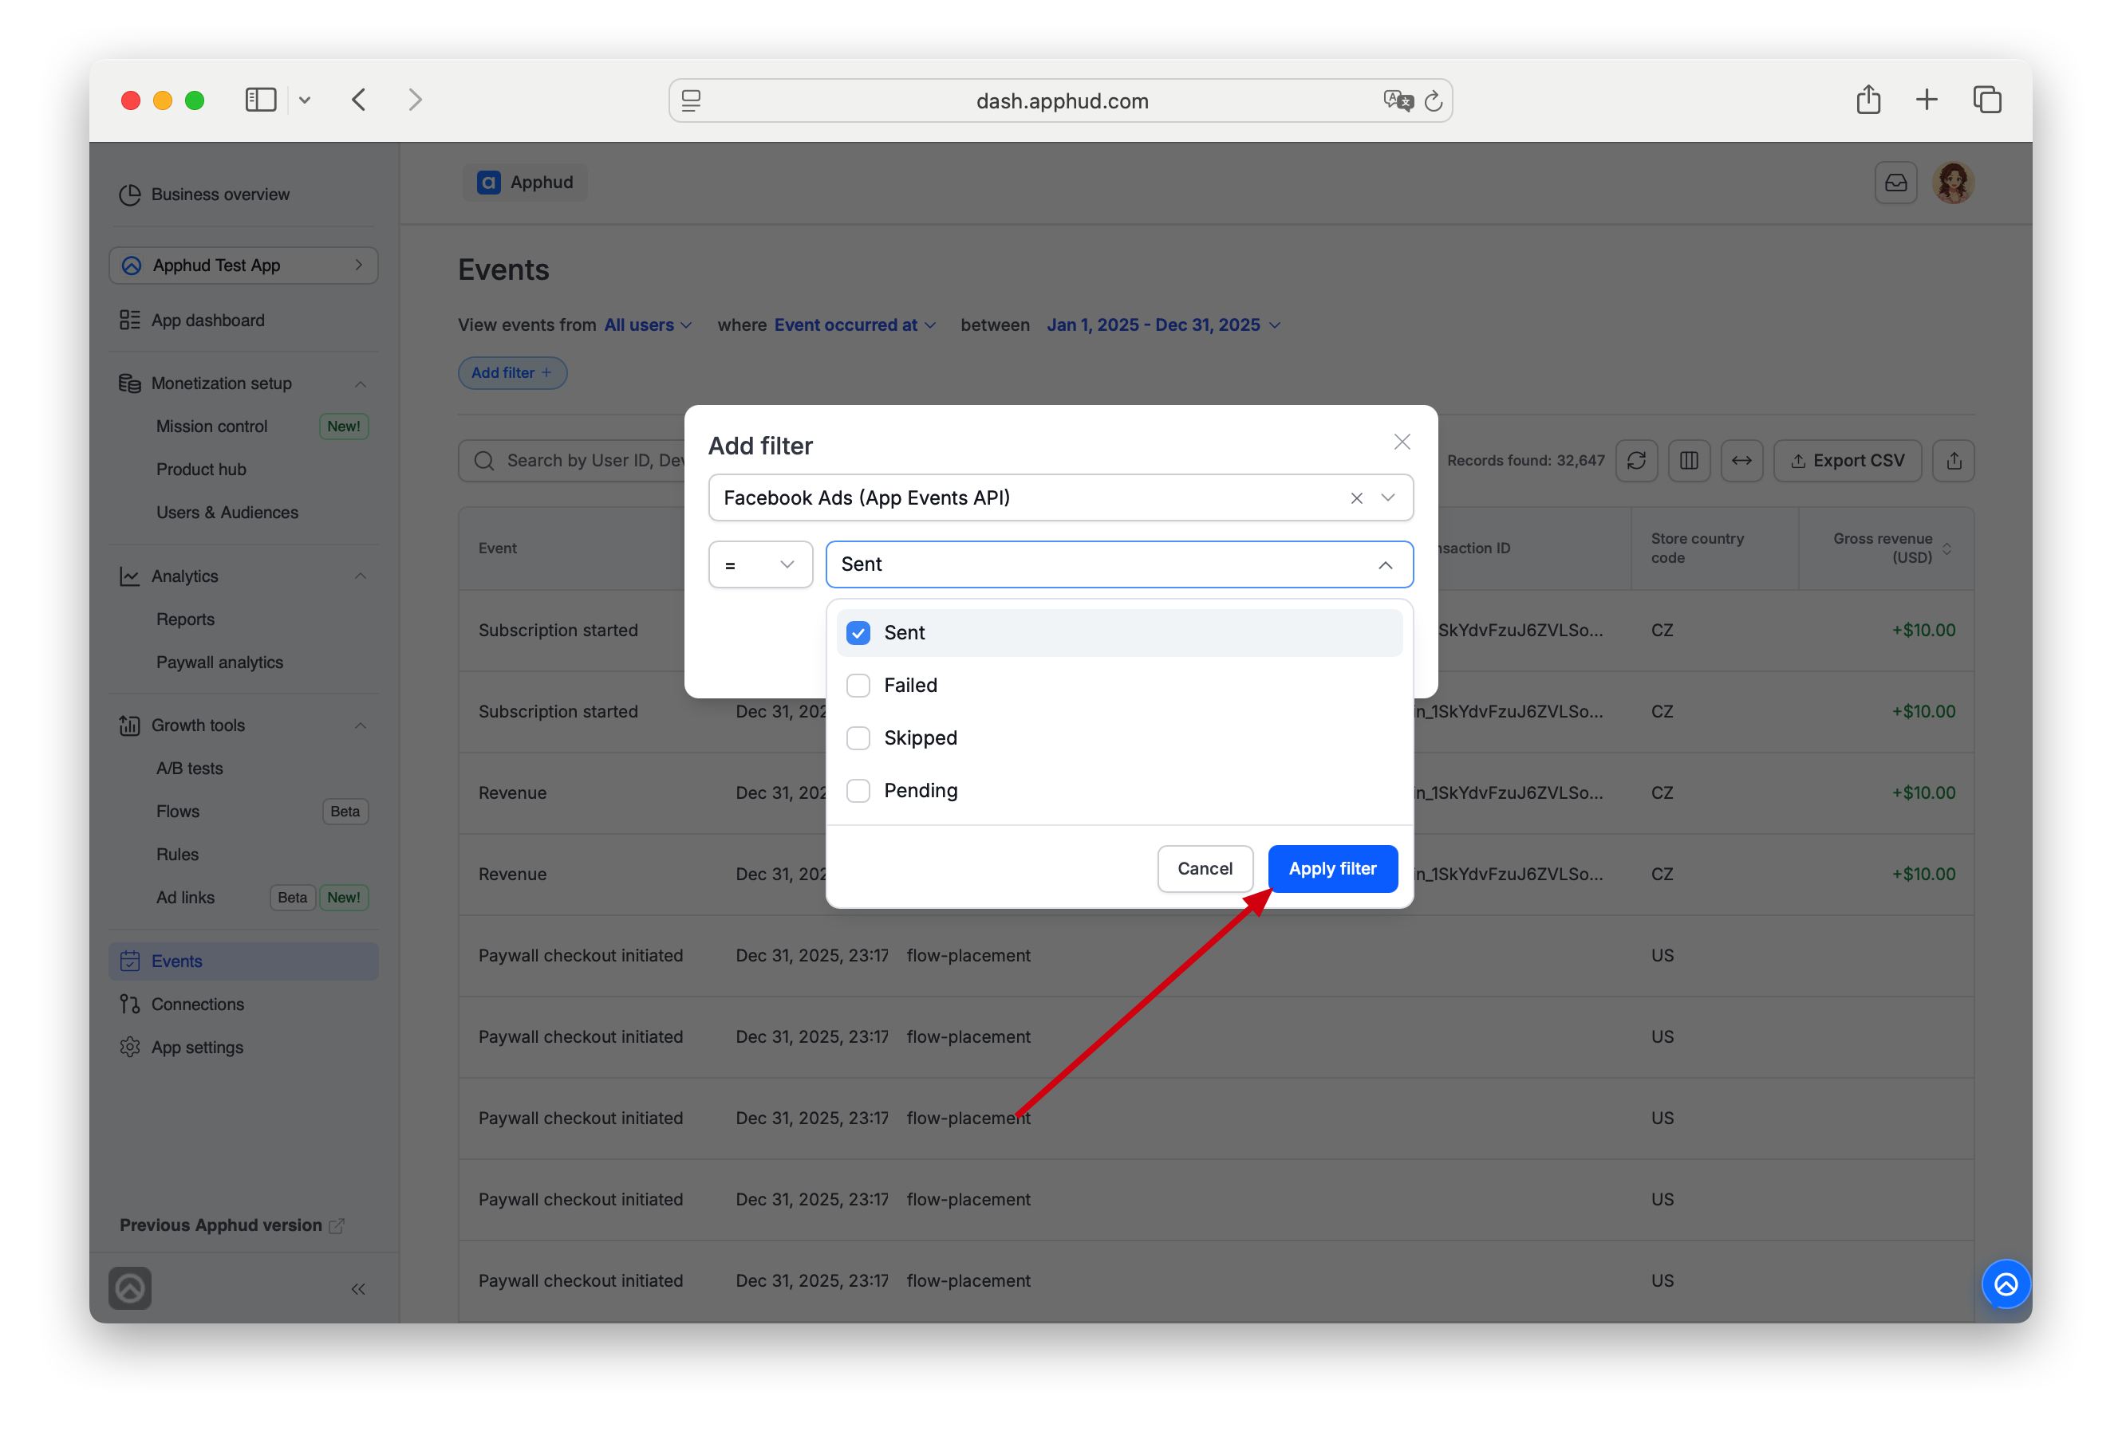Click Safari translate icon
2122x1443 pixels.
coord(1397,100)
